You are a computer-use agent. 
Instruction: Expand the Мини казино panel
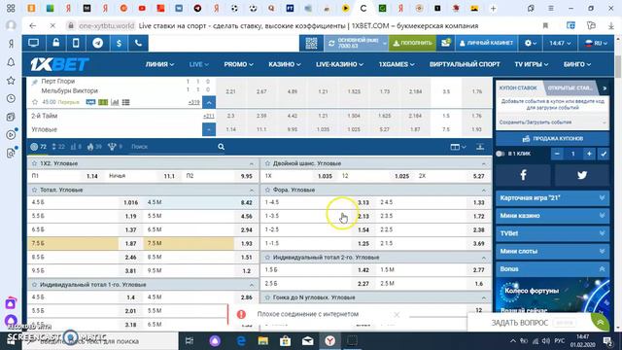(552, 216)
